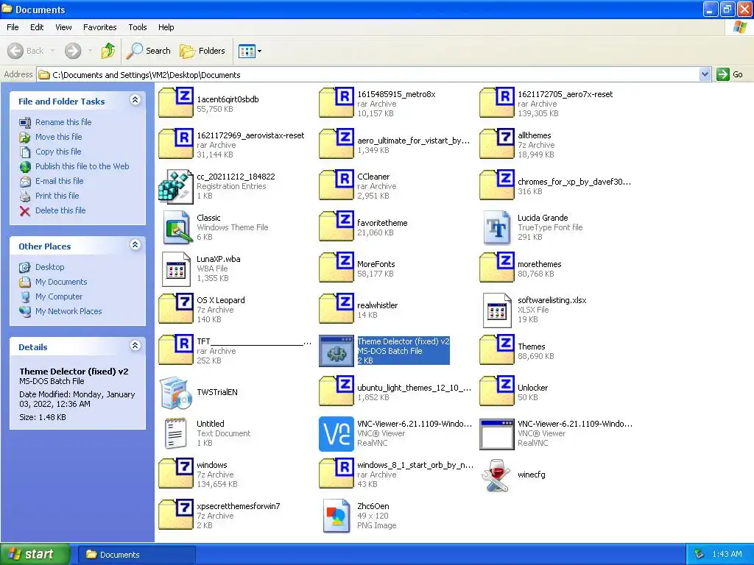Image resolution: width=754 pixels, height=565 pixels.
Task: Open the Help menu
Action: point(166,27)
